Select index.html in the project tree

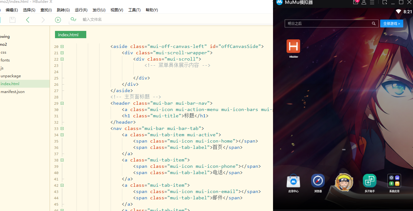pyautogui.click(x=10, y=84)
